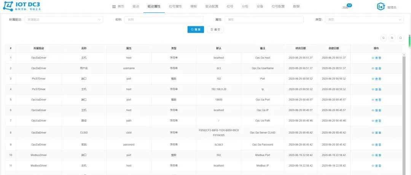411x175 pixels.
Task: View the Opc Ua IP row
Action: [x=376, y=110]
